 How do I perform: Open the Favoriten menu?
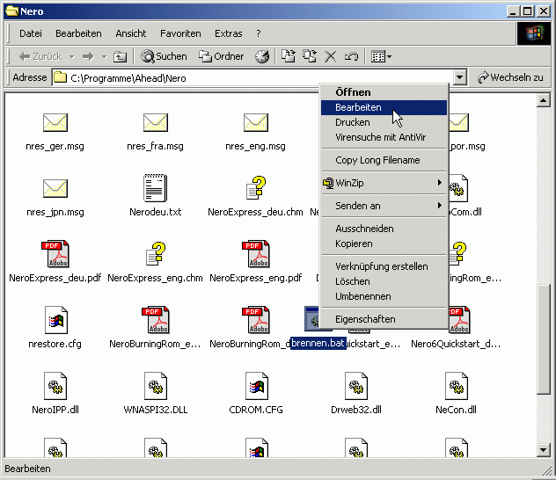(180, 33)
